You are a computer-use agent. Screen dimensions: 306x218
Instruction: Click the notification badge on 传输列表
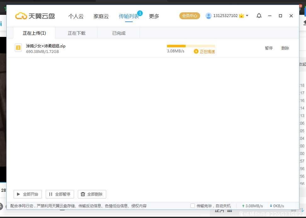(140, 13)
